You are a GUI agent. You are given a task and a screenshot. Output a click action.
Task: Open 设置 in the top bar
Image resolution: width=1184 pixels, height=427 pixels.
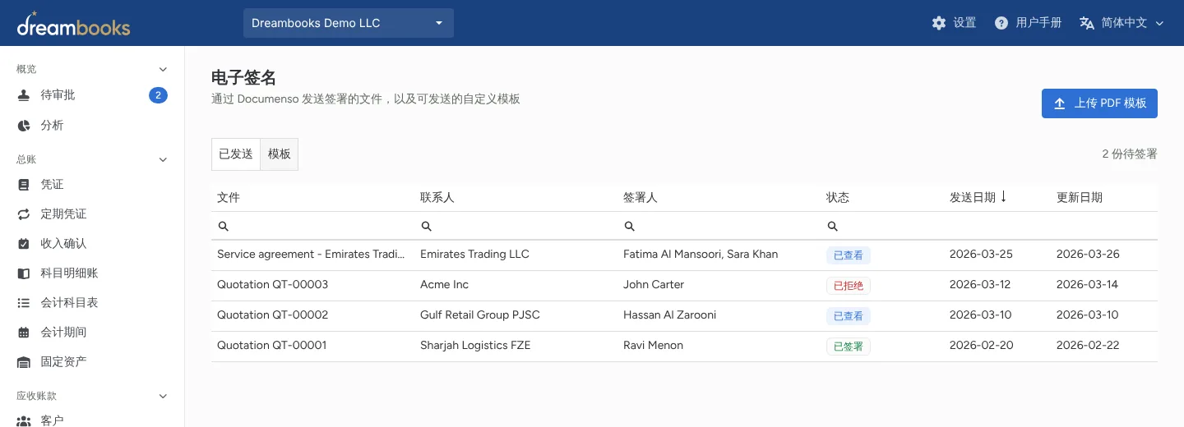954,23
